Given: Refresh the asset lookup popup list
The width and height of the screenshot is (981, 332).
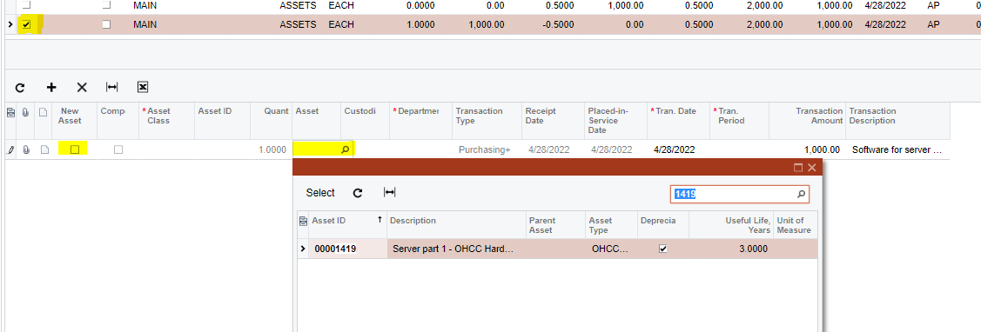Looking at the screenshot, I should click(x=358, y=193).
